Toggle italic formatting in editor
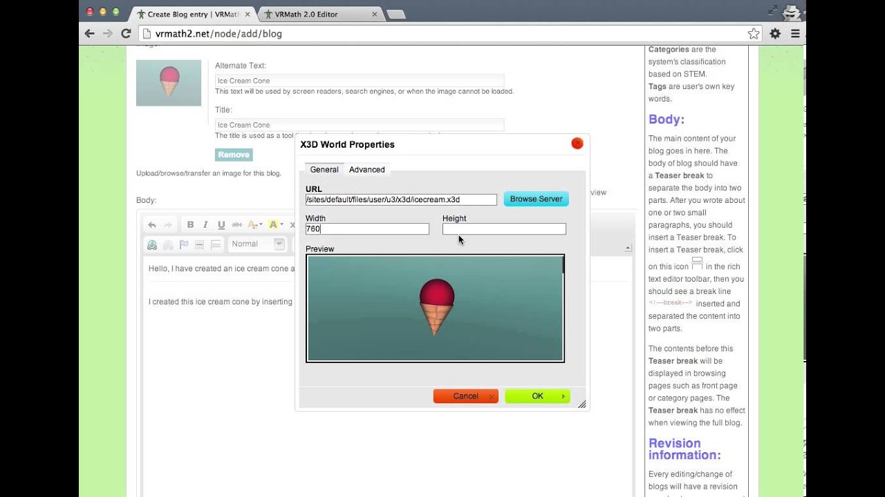 click(205, 225)
